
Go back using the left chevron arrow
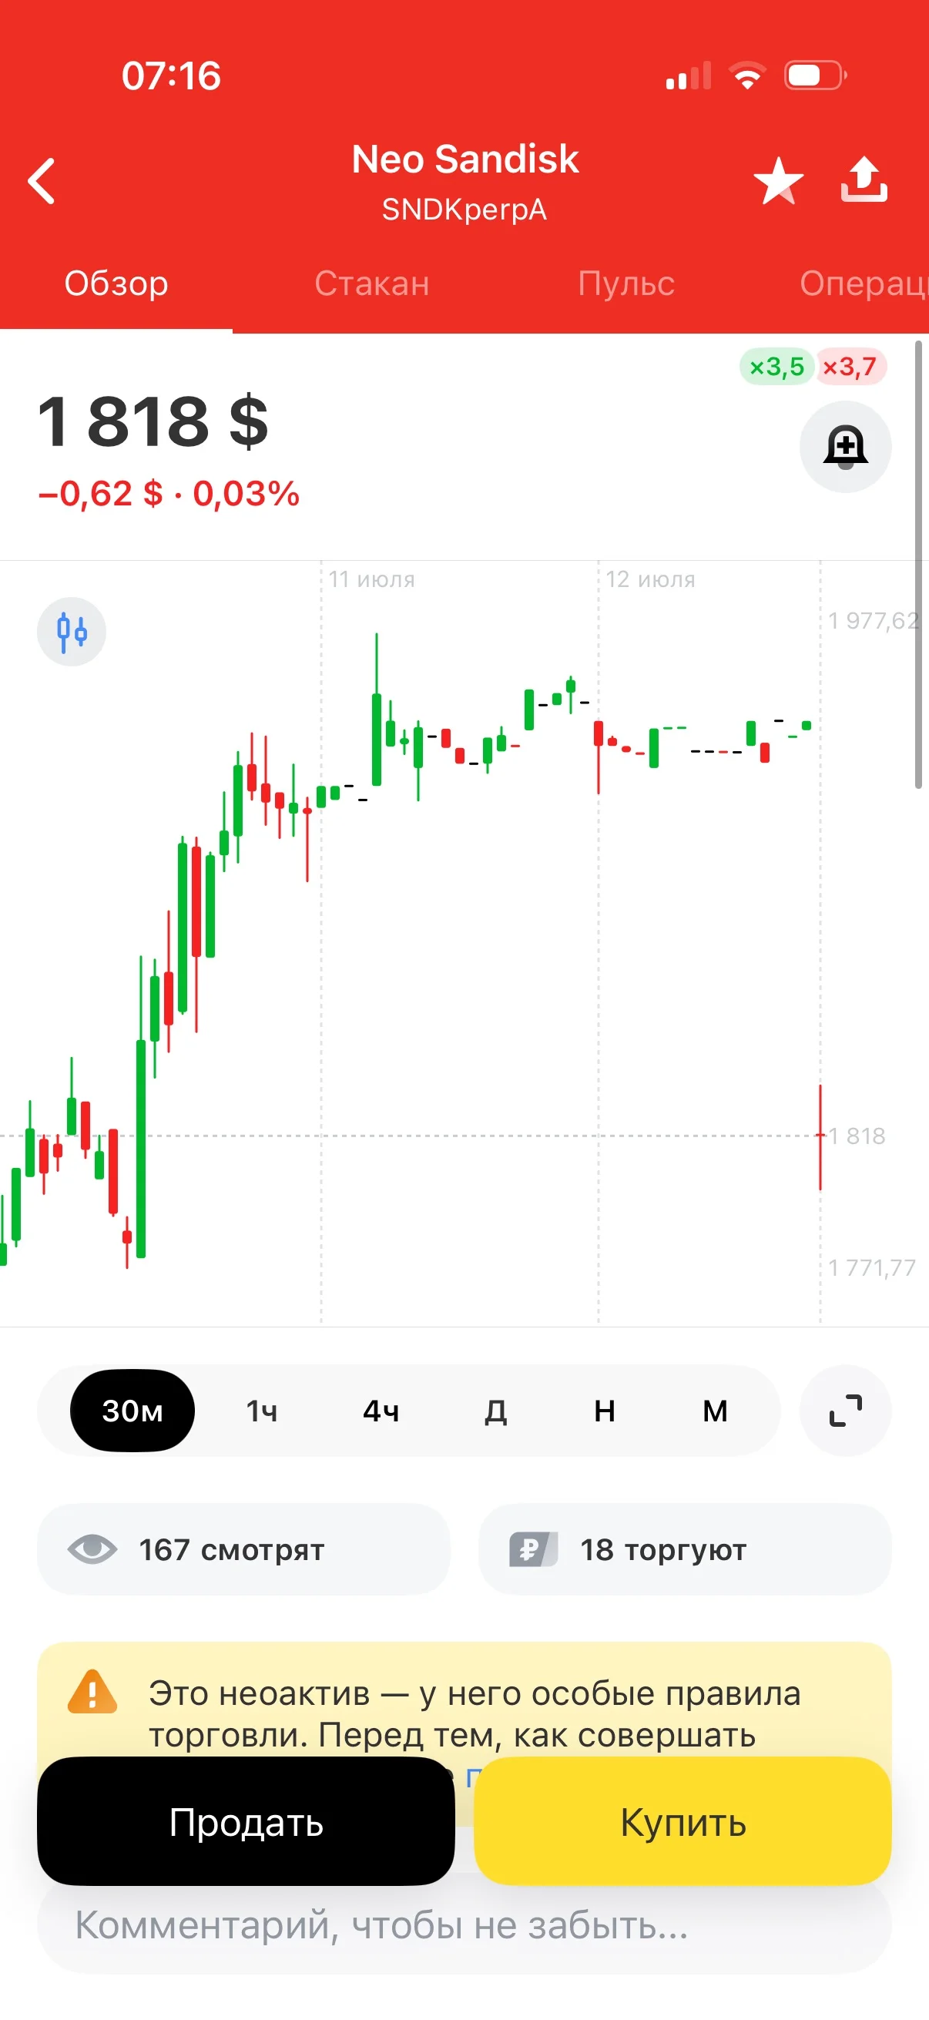tap(42, 181)
